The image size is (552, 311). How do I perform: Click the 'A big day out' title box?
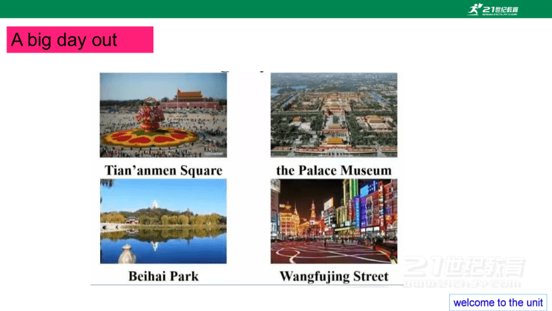click(x=80, y=39)
